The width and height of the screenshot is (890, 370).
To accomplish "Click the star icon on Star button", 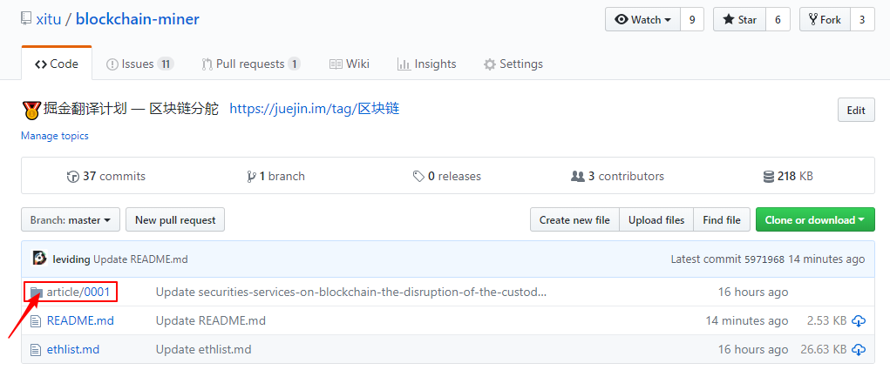I will click(x=728, y=20).
